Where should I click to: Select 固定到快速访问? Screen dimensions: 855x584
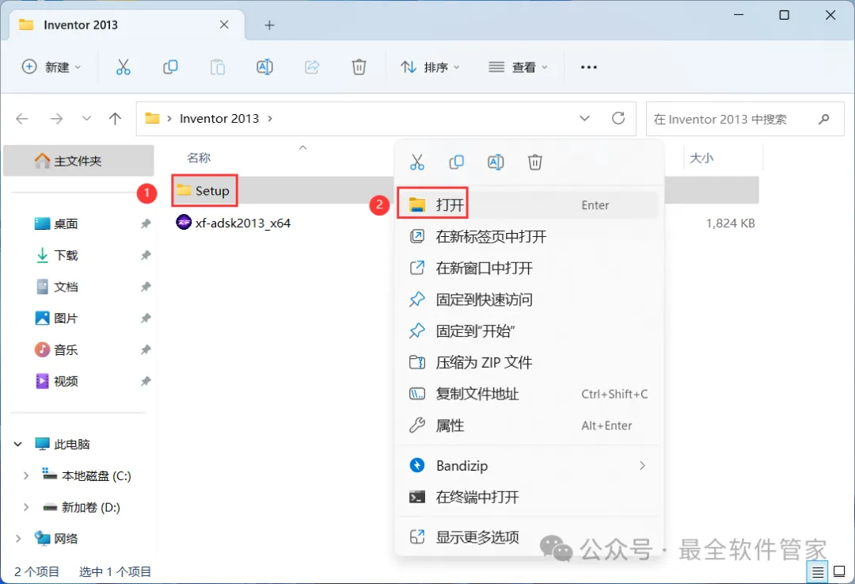pyautogui.click(x=528, y=300)
